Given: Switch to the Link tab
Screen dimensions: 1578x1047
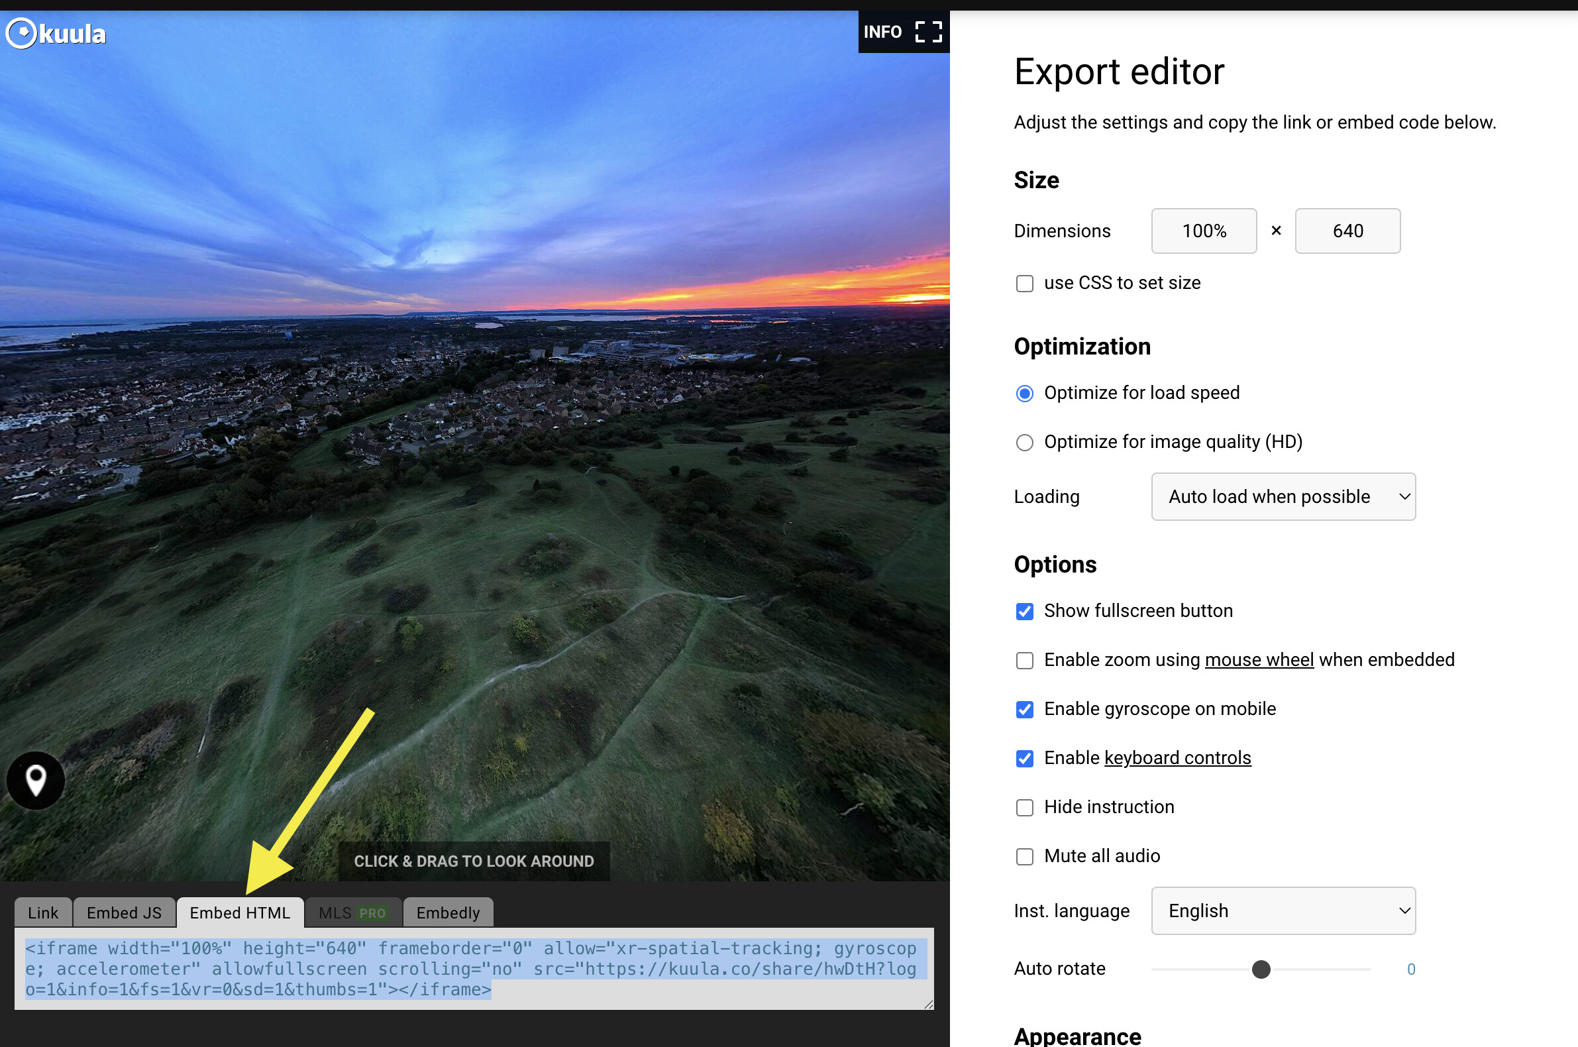Looking at the screenshot, I should (42, 912).
